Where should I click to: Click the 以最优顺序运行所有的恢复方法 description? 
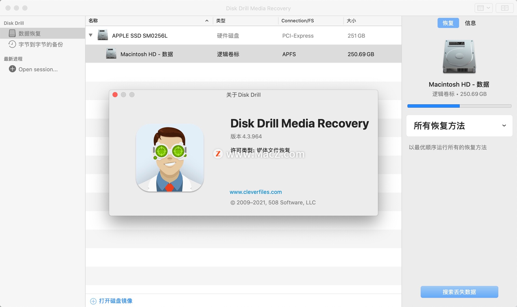point(448,147)
